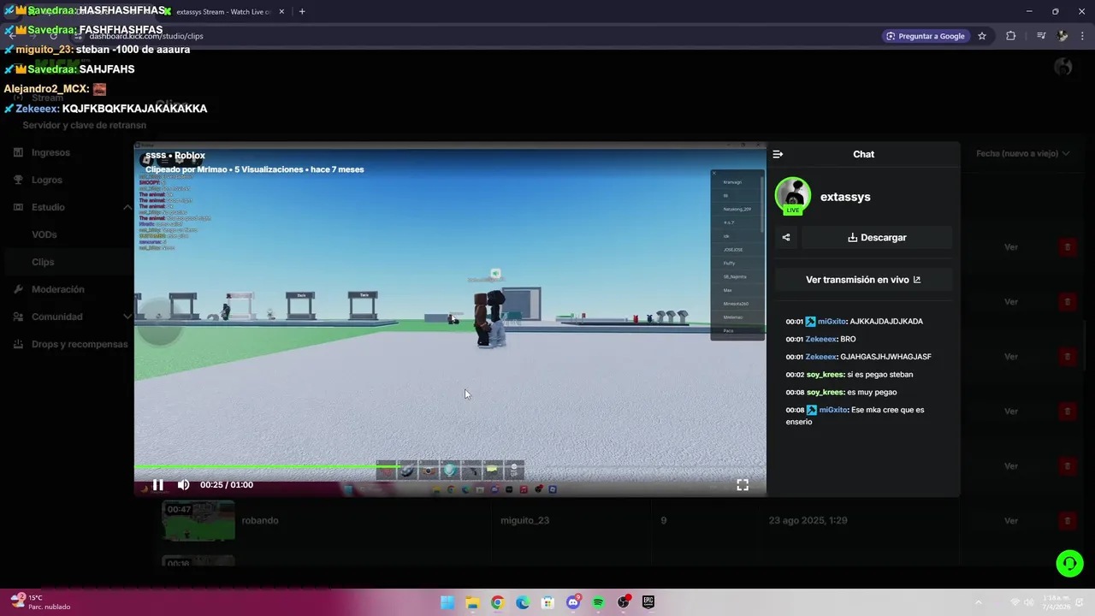Open Microsoft Store from the taskbar

point(547,602)
